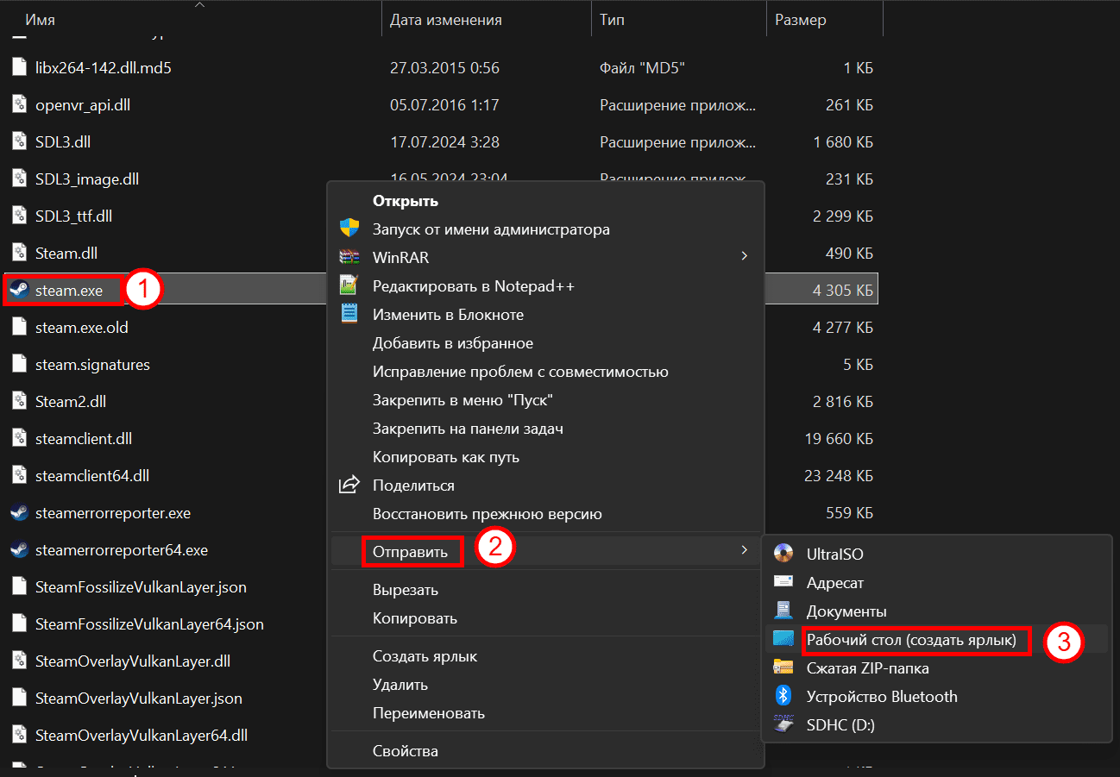The width and height of the screenshot is (1120, 777).
Task: Choose Копировать как путь
Action: pos(446,457)
